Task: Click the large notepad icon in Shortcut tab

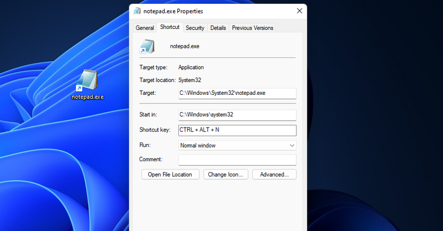Action: 147,47
